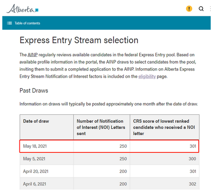Viewport: 213px width, 191px height.
Task: Open the vertical dots menu
Action: tap(210, 9)
